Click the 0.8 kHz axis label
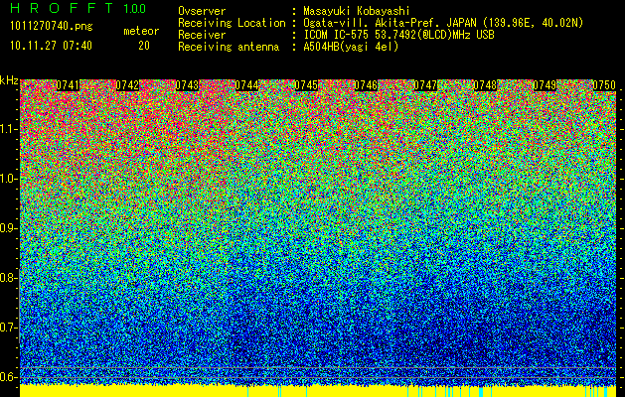Viewport: 625px width, 397px height. click(x=8, y=278)
